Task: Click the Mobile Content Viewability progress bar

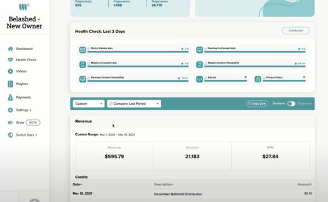Action: point(255,67)
